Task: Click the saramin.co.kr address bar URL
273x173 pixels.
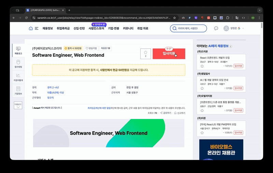Action: pyautogui.click(x=104, y=18)
